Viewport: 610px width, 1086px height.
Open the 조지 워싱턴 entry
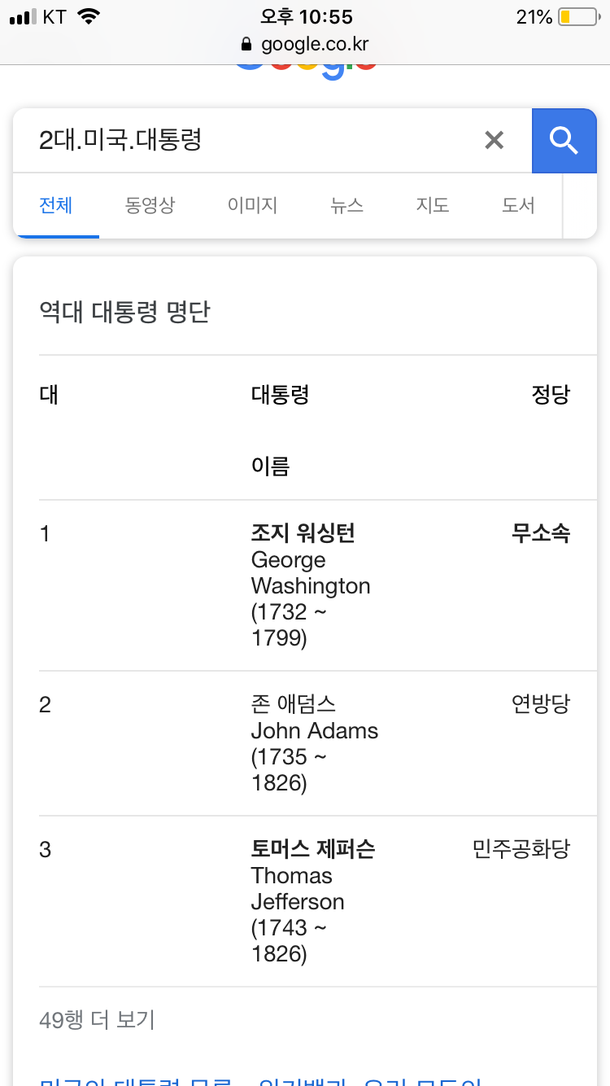click(303, 533)
